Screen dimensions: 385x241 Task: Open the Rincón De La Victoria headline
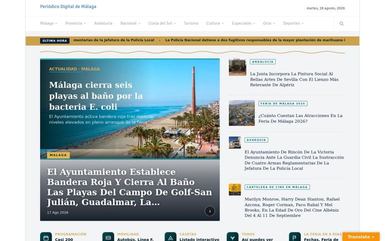click(294, 160)
